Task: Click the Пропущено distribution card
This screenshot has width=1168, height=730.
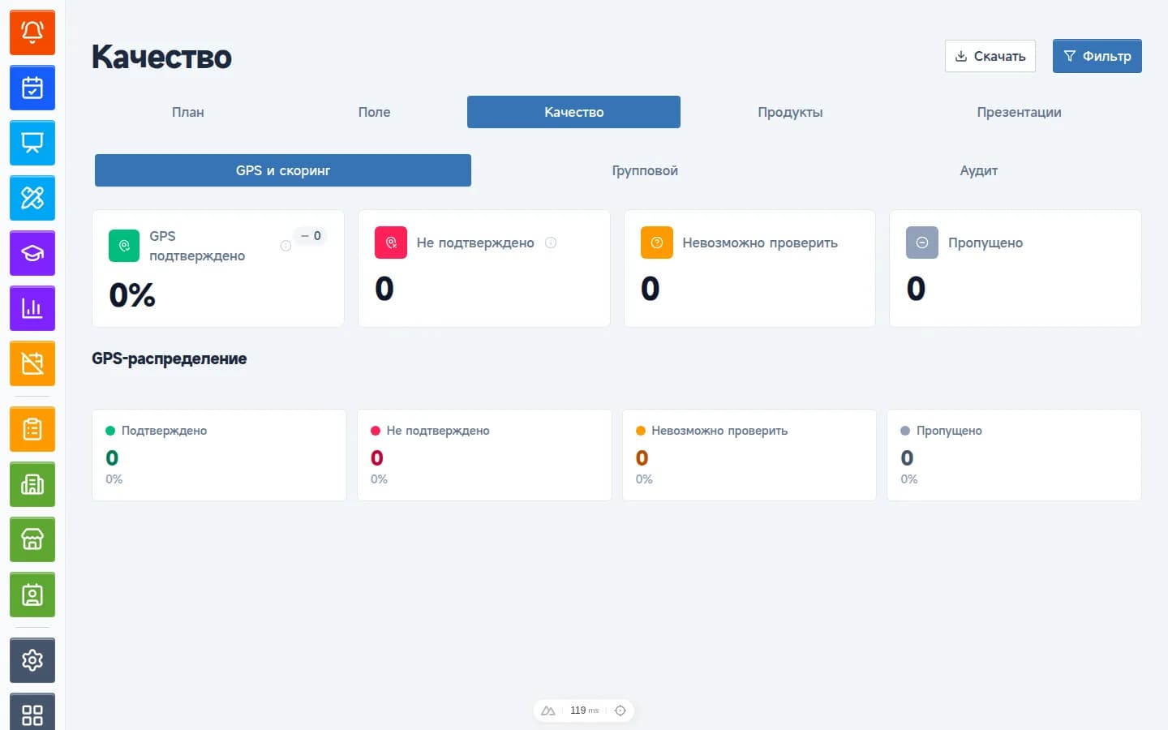Action: 1014,455
